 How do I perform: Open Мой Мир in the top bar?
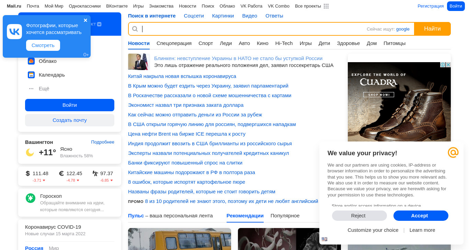tap(54, 6)
